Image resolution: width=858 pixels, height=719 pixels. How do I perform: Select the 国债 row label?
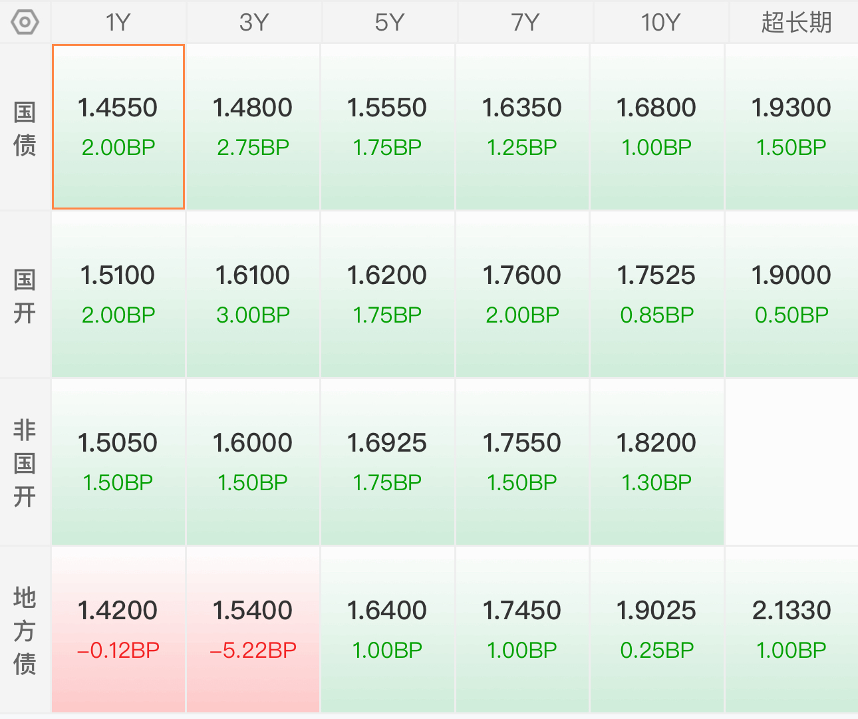(25, 128)
